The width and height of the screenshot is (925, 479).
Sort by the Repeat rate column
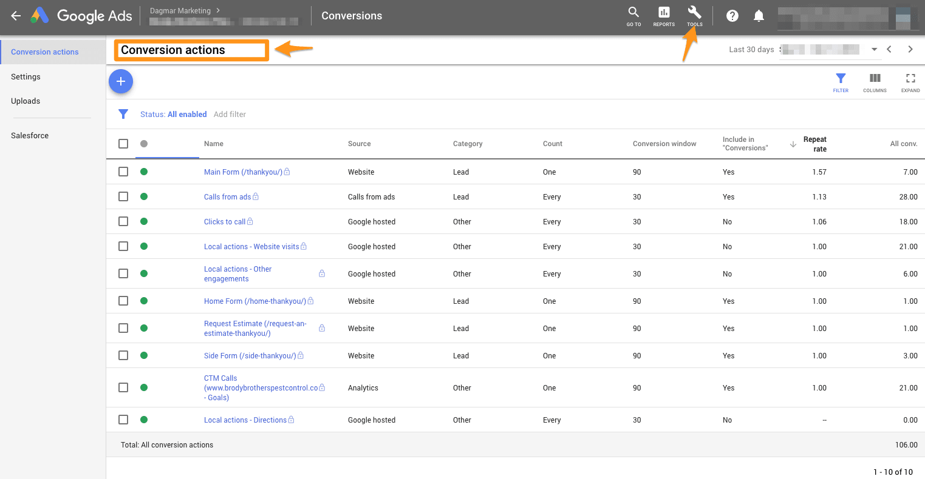[814, 144]
